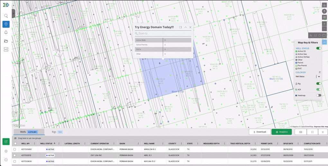Viewport: 328px width, 166px height.
Task: Click the Permit legend entry
Action: coord(299,63)
